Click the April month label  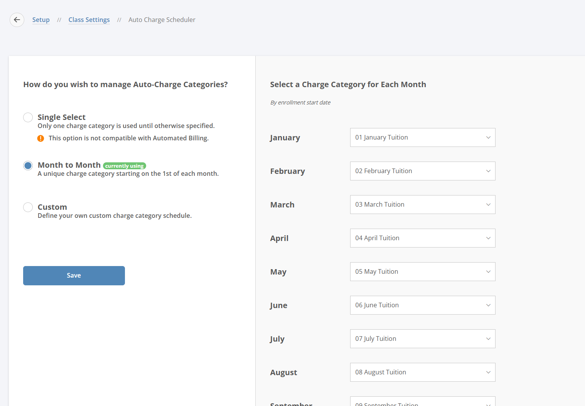[279, 238]
